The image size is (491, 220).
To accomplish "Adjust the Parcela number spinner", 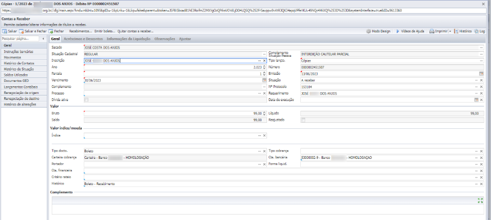I will (264, 74).
